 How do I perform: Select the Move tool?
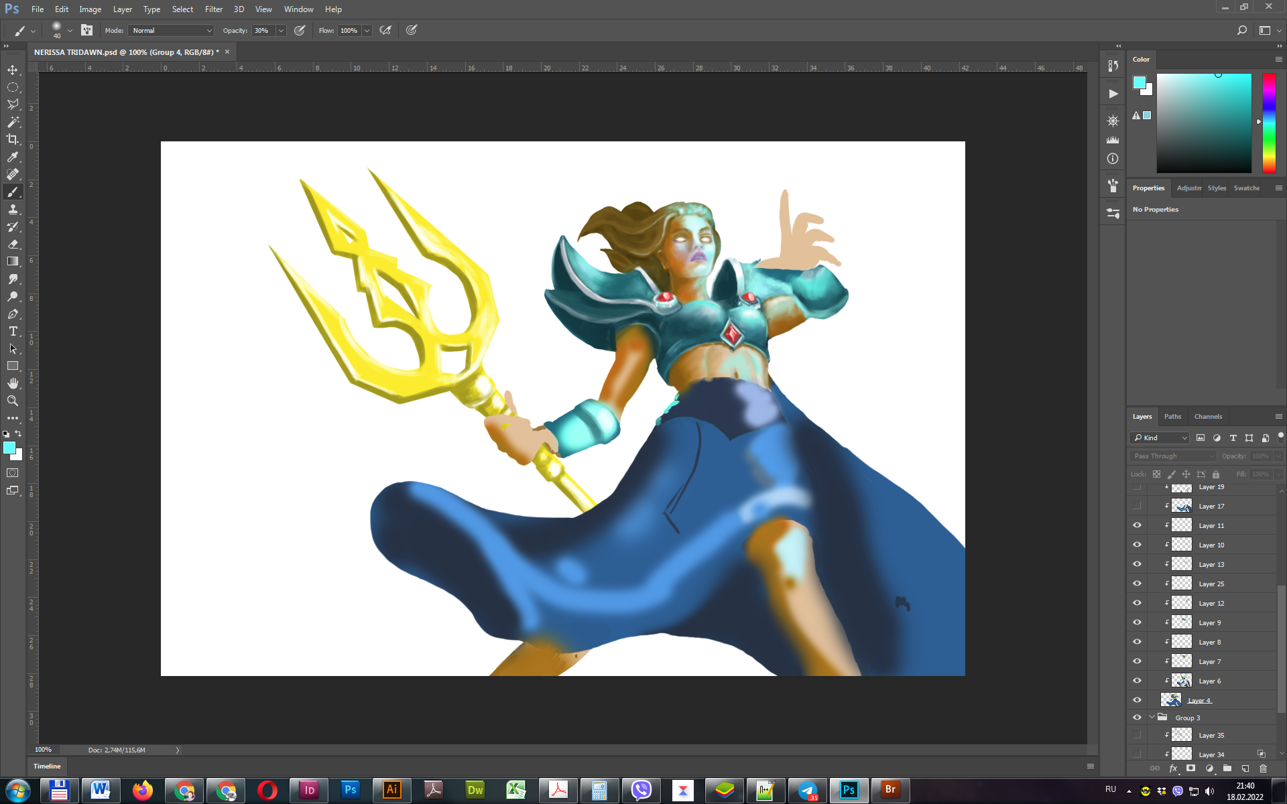click(x=13, y=70)
